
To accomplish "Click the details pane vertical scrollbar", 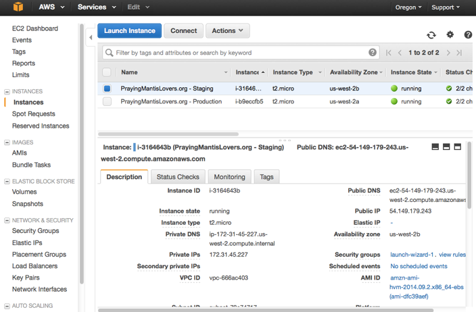I will [x=469, y=189].
